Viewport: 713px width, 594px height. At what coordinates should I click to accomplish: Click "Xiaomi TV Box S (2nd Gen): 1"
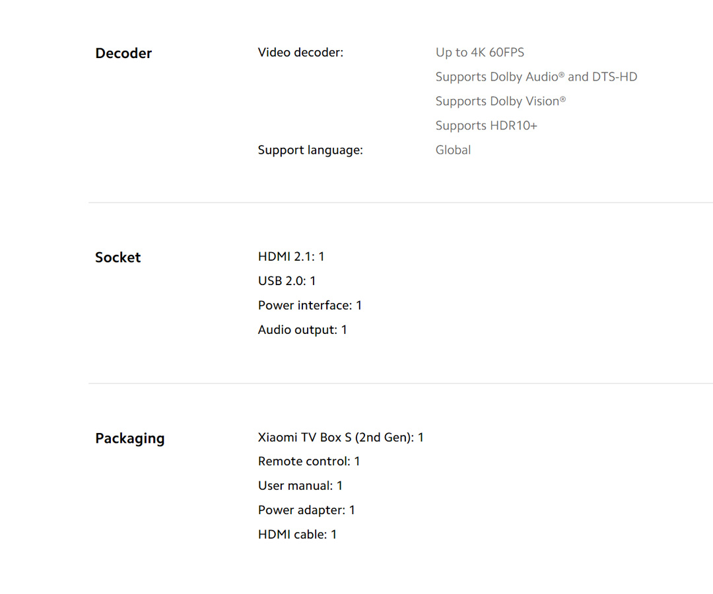pyautogui.click(x=341, y=437)
